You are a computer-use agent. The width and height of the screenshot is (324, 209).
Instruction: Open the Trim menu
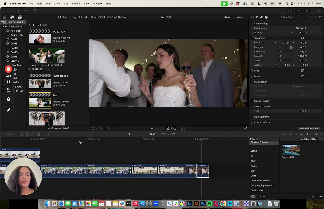[48, 4]
